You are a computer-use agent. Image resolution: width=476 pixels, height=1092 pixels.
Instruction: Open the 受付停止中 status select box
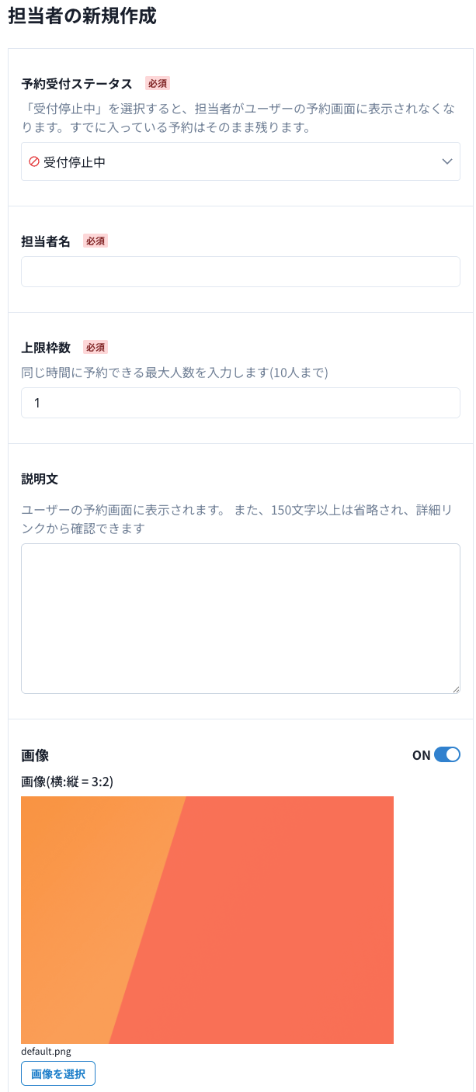pos(233,161)
